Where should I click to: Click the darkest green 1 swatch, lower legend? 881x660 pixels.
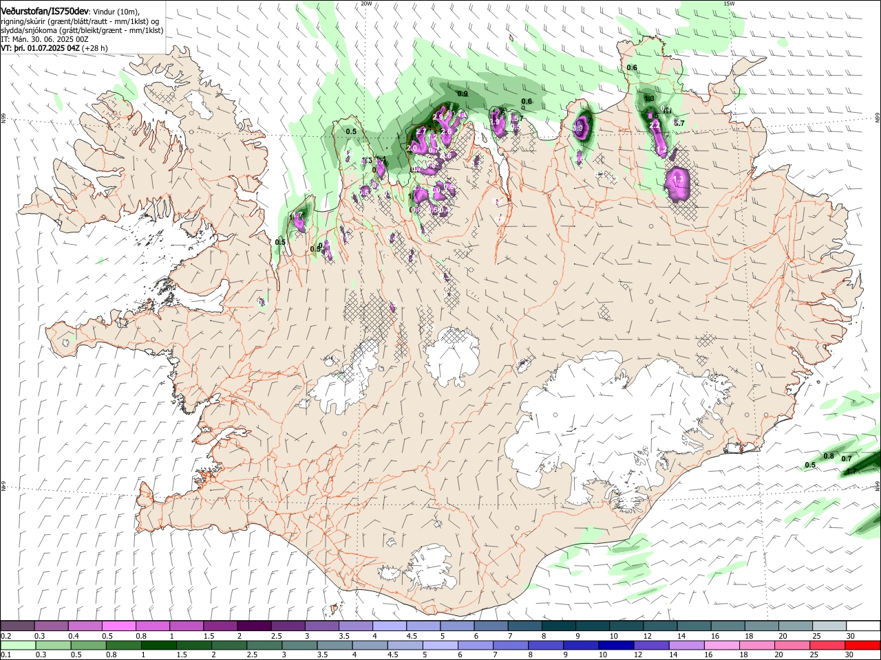(158, 646)
